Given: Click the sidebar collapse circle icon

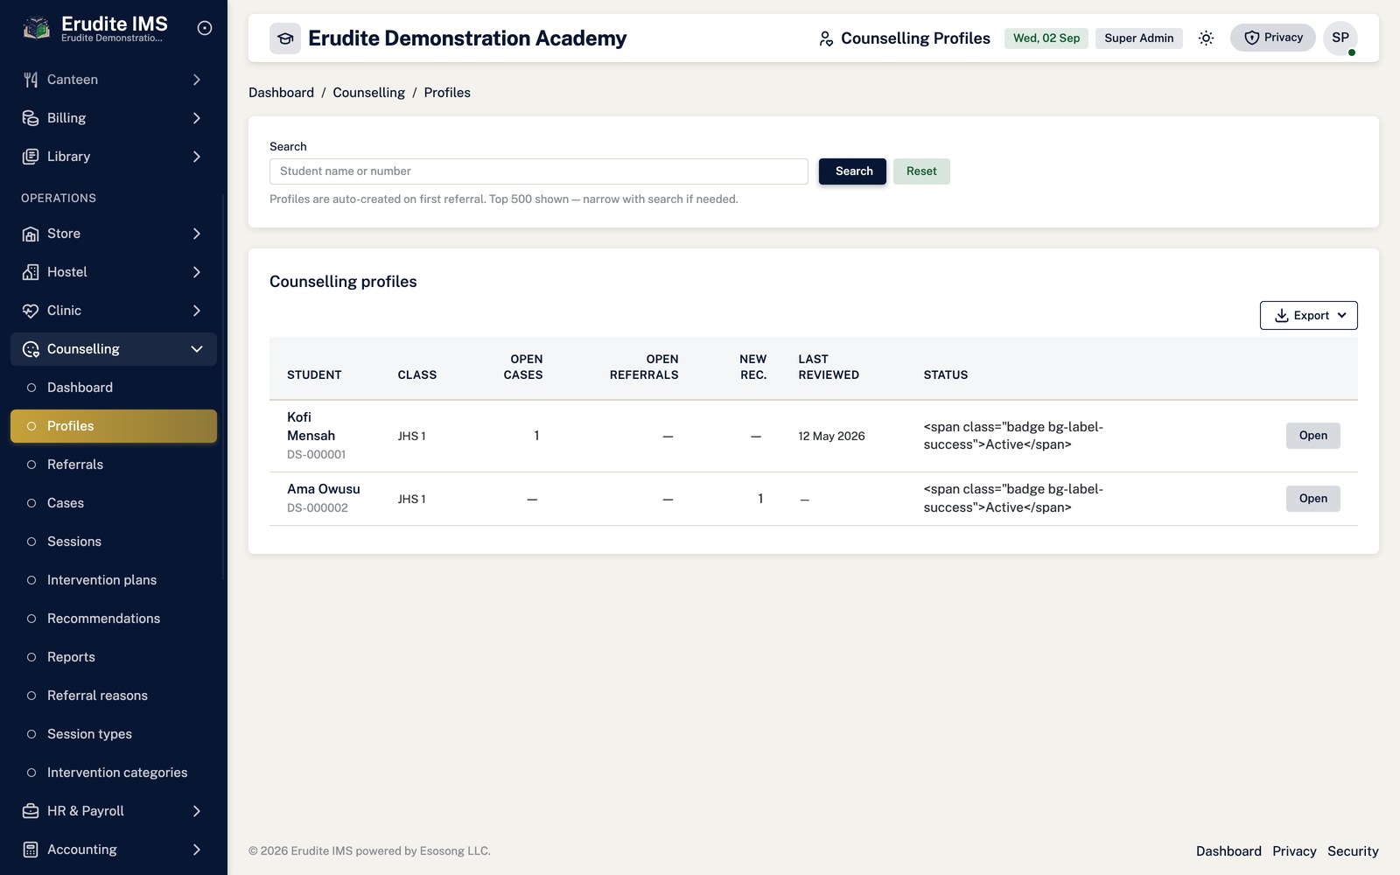Looking at the screenshot, I should click(x=205, y=28).
